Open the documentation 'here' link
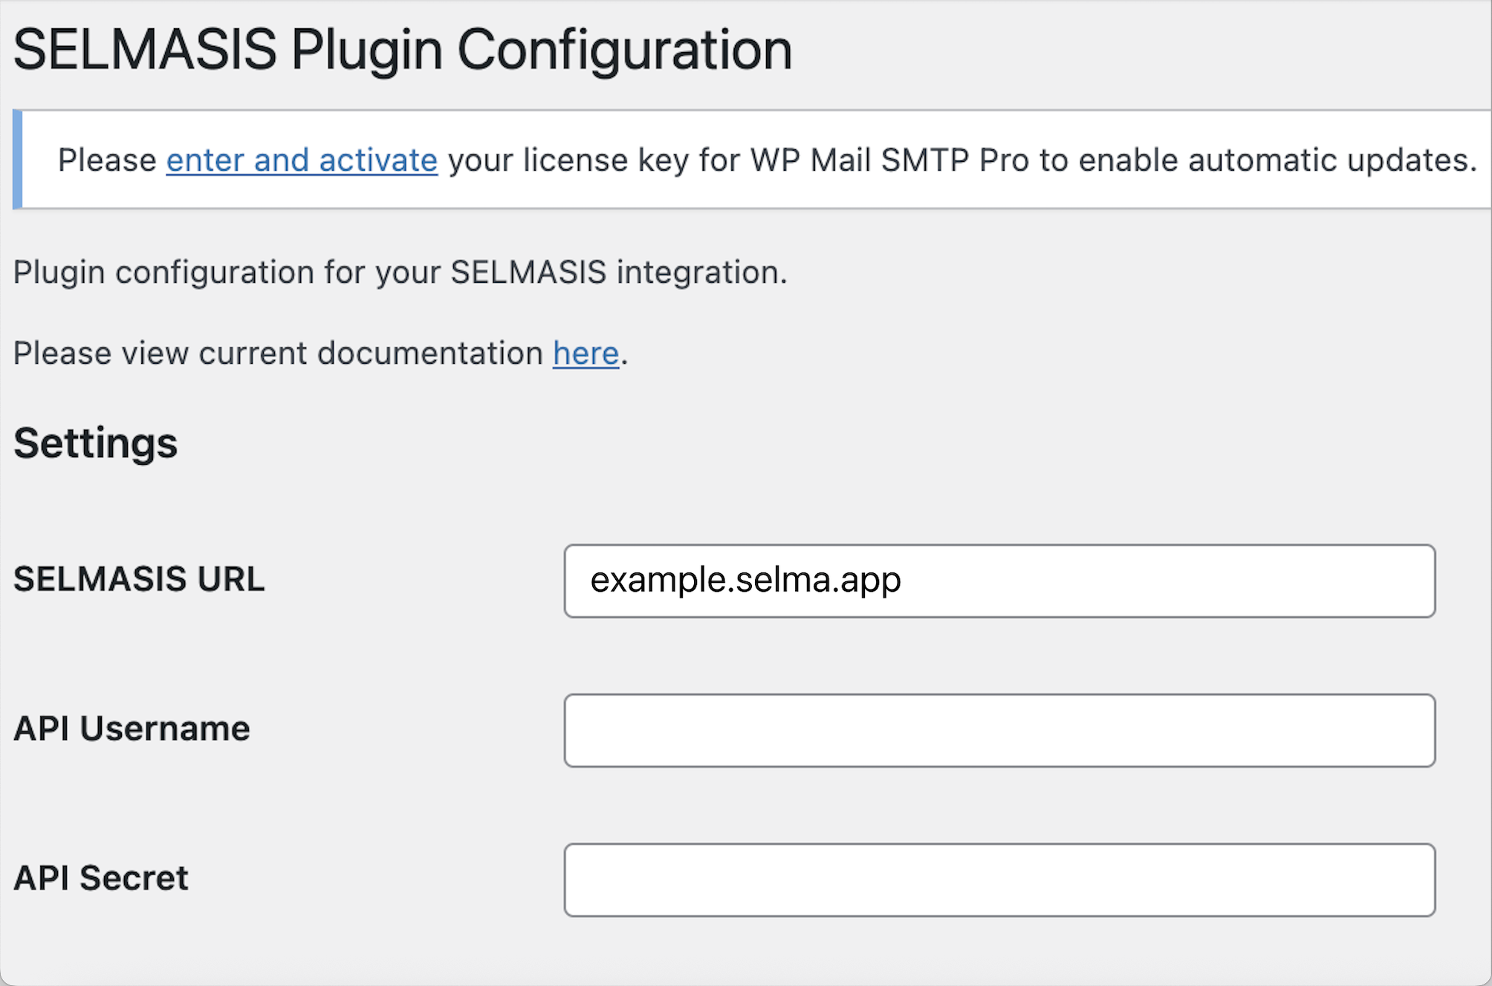The width and height of the screenshot is (1492, 986). click(586, 353)
